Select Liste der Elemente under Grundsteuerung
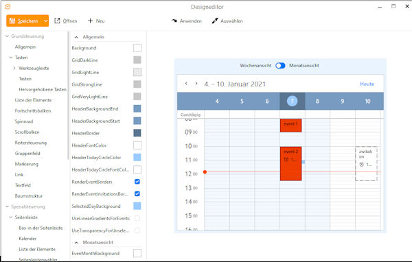Viewport: 412px width, 262px height. [33, 100]
